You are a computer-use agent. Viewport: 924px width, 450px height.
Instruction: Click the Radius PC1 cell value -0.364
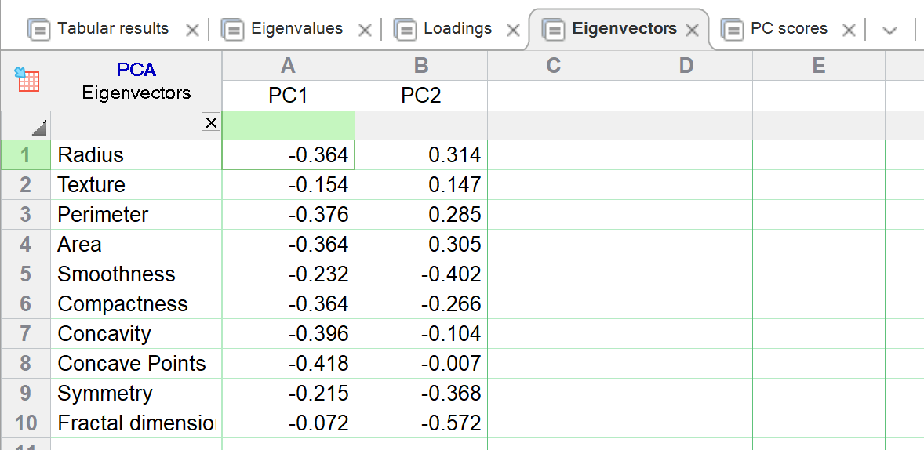tap(288, 155)
